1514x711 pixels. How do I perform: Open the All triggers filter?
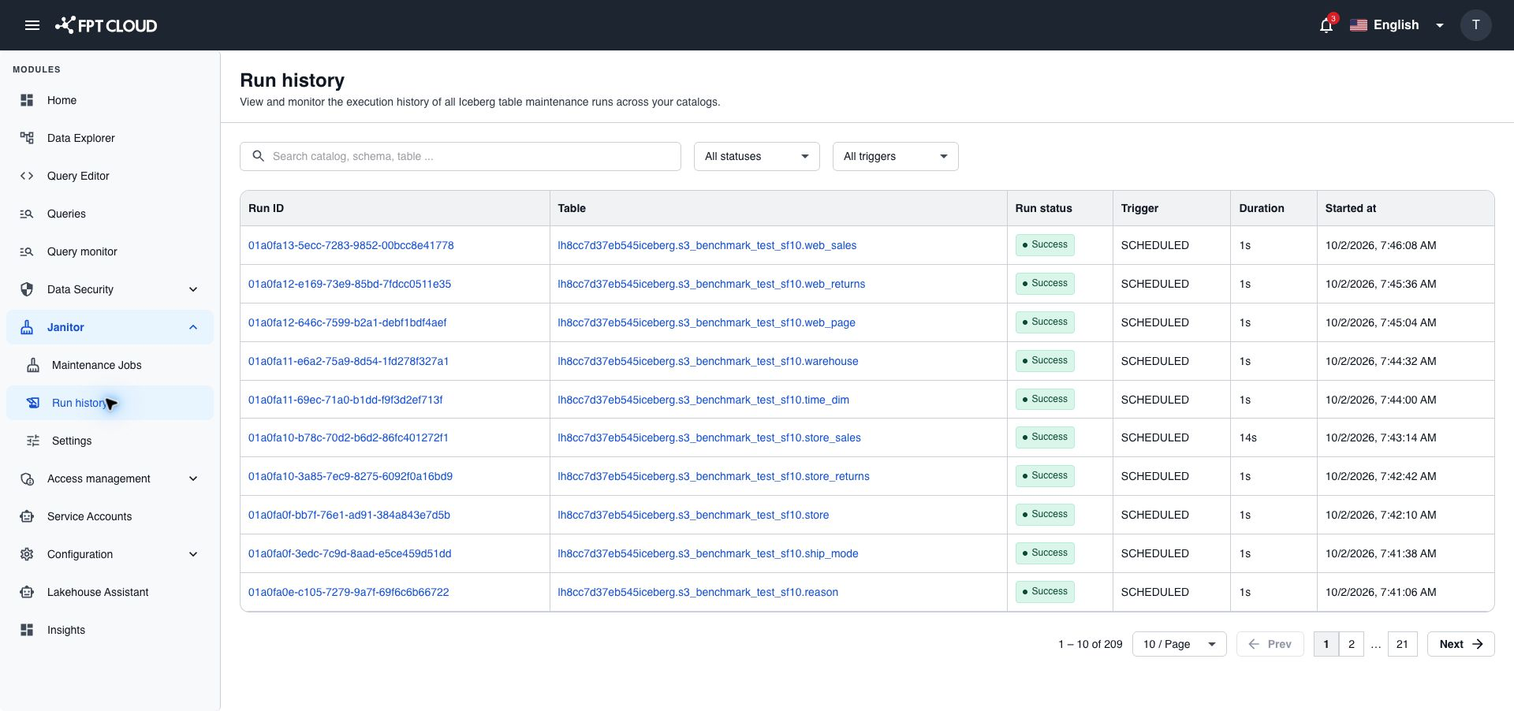click(x=896, y=156)
